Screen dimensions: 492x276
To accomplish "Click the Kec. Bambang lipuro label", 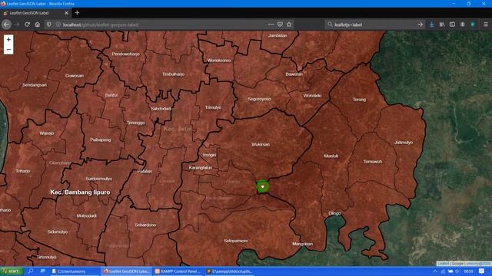I will 80,192.
